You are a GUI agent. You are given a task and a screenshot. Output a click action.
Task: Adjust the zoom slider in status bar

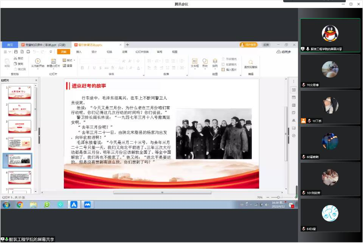pos(278,197)
